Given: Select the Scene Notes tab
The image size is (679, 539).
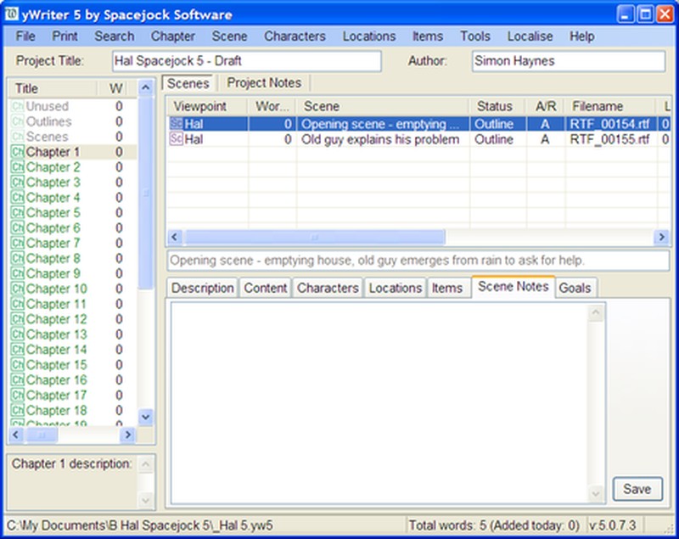Looking at the screenshot, I should click(513, 287).
